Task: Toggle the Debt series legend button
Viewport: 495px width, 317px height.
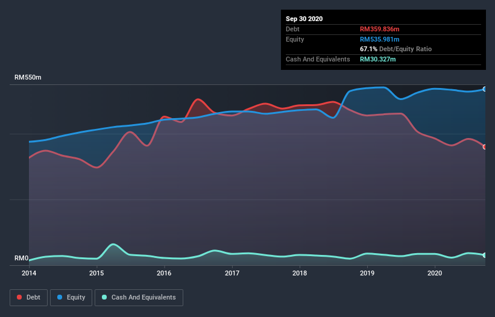Action: [x=29, y=298]
